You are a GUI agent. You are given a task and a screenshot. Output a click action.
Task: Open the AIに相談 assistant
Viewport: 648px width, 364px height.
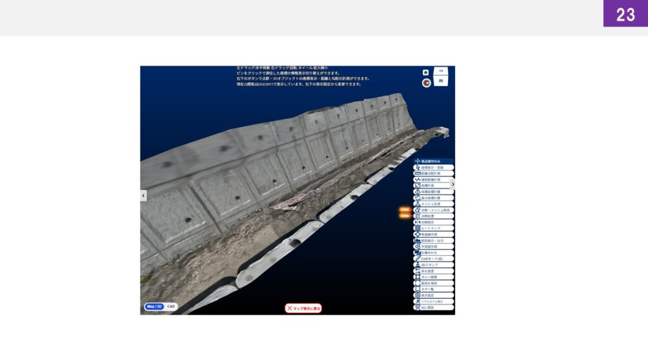(x=433, y=308)
